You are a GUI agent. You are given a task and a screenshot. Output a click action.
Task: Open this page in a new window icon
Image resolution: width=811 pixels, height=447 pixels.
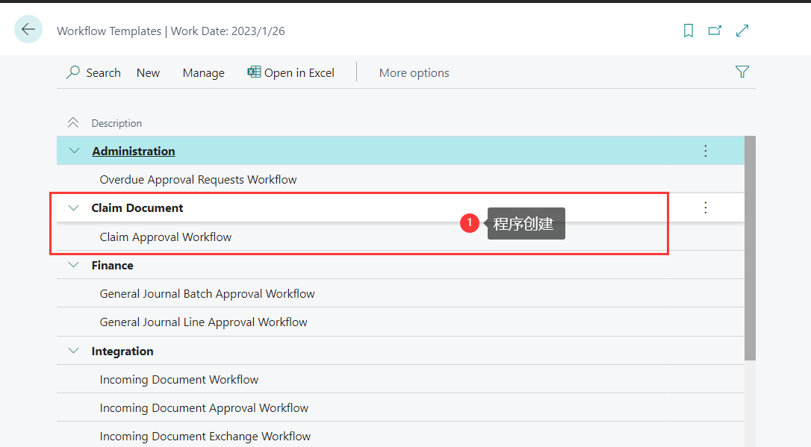714,31
